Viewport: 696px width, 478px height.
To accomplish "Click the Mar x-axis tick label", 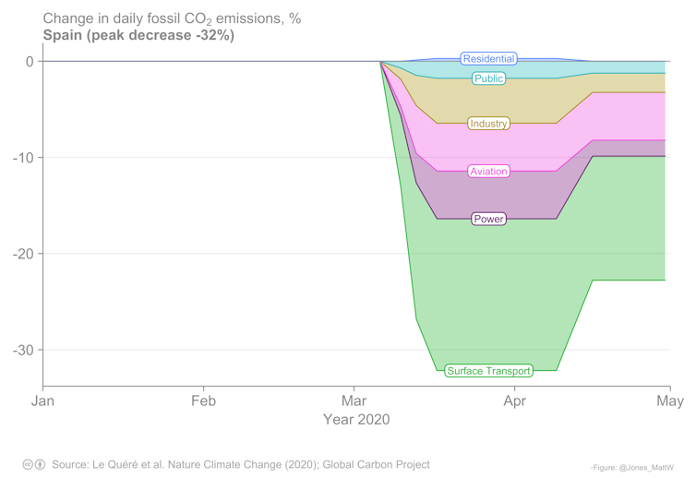I will 354,401.
